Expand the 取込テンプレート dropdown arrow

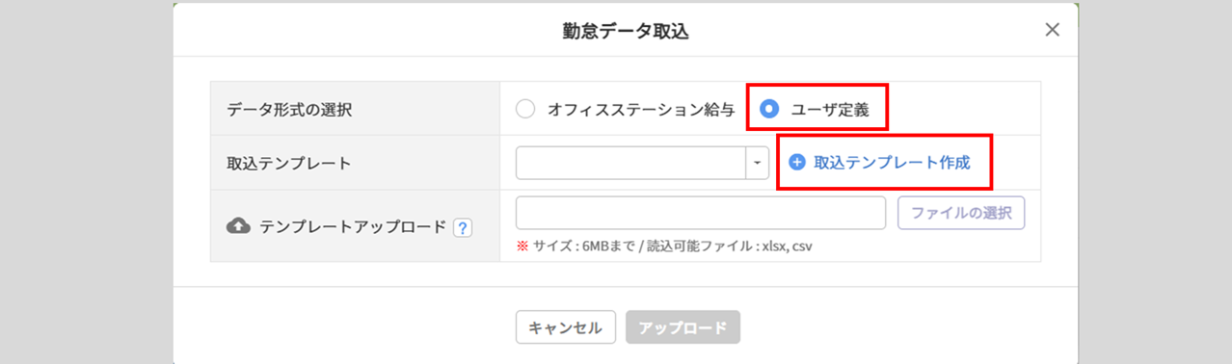(x=757, y=163)
